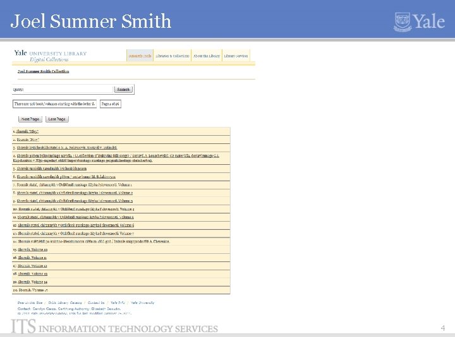Click the Contact Us footer link
This screenshot has width=455, height=341.
click(x=96, y=302)
